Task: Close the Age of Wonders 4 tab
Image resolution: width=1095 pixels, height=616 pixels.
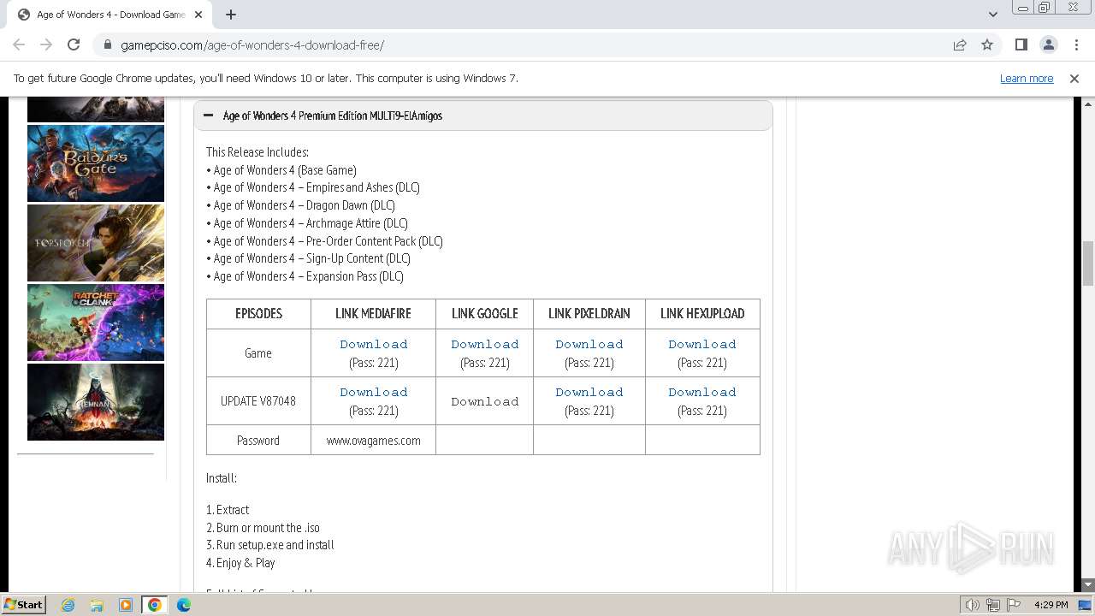Action: click(198, 15)
